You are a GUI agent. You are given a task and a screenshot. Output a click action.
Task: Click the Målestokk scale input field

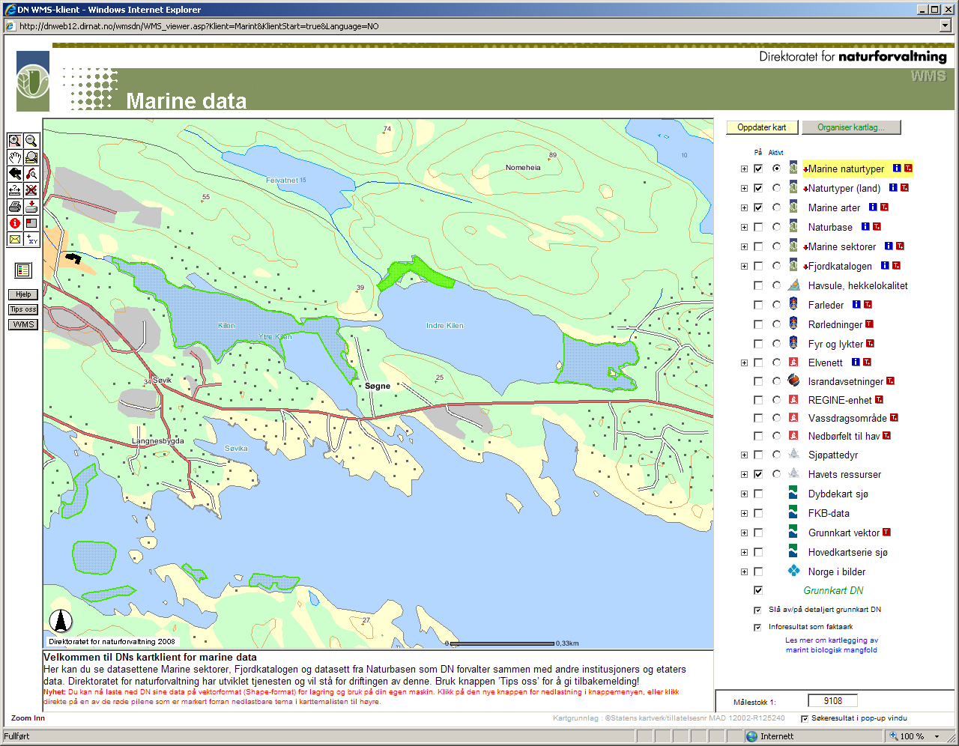point(832,701)
